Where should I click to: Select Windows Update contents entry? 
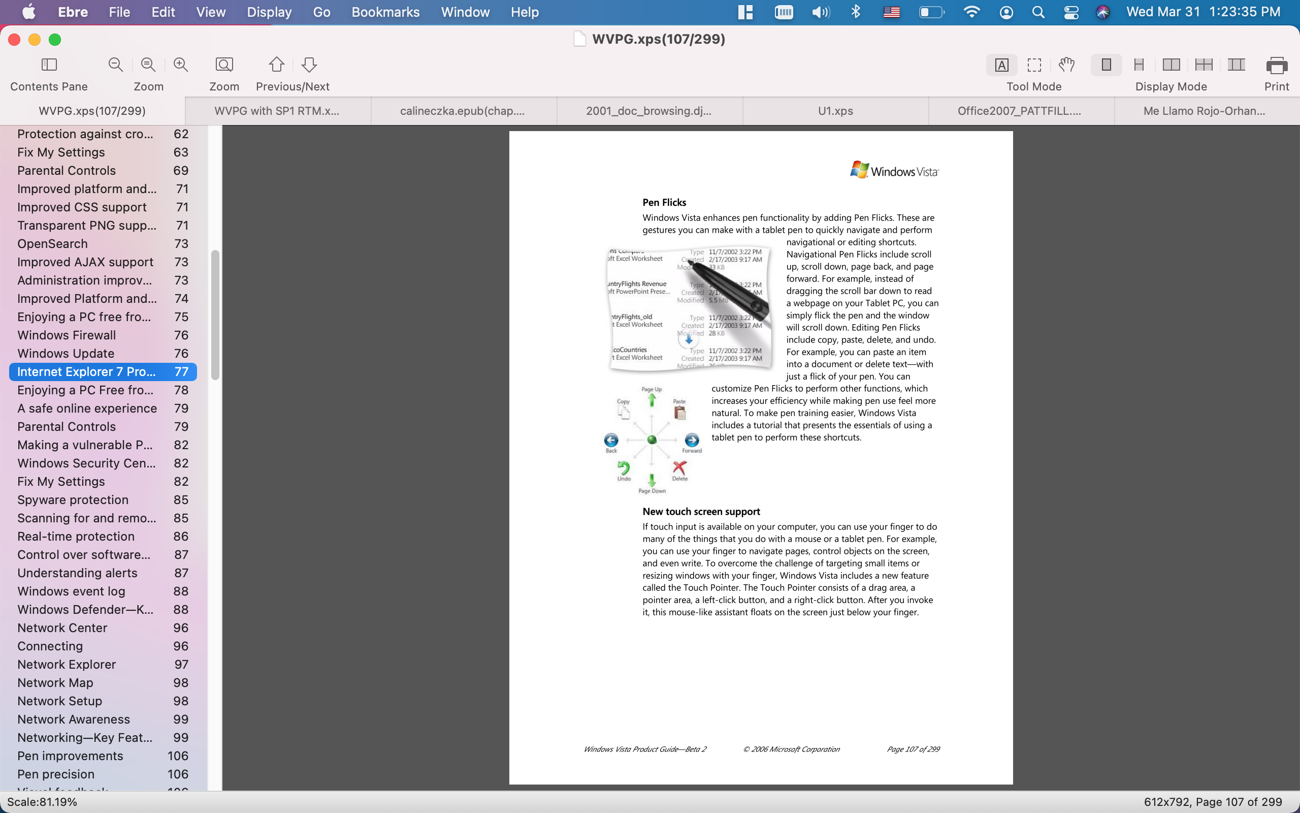pyautogui.click(x=103, y=353)
